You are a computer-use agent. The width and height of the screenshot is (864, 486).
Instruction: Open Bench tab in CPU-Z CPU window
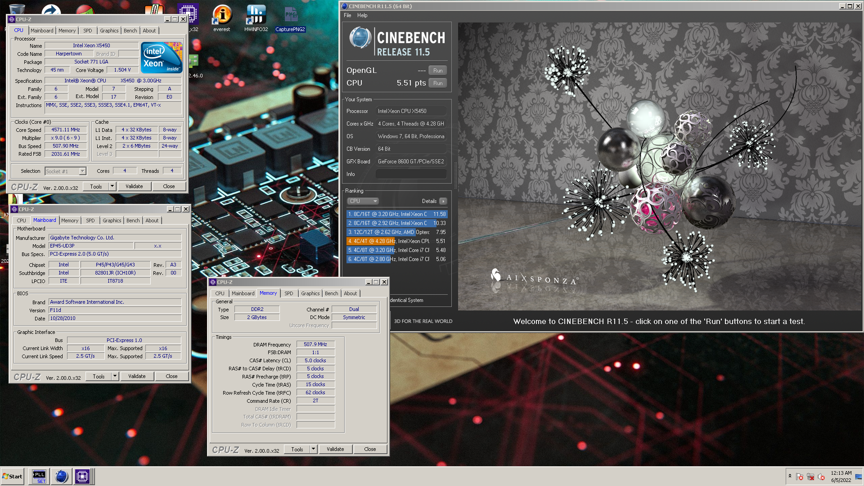tap(130, 31)
